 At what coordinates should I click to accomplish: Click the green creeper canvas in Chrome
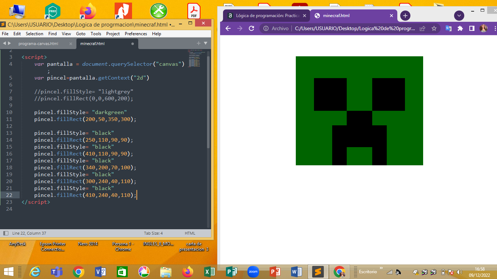click(359, 111)
